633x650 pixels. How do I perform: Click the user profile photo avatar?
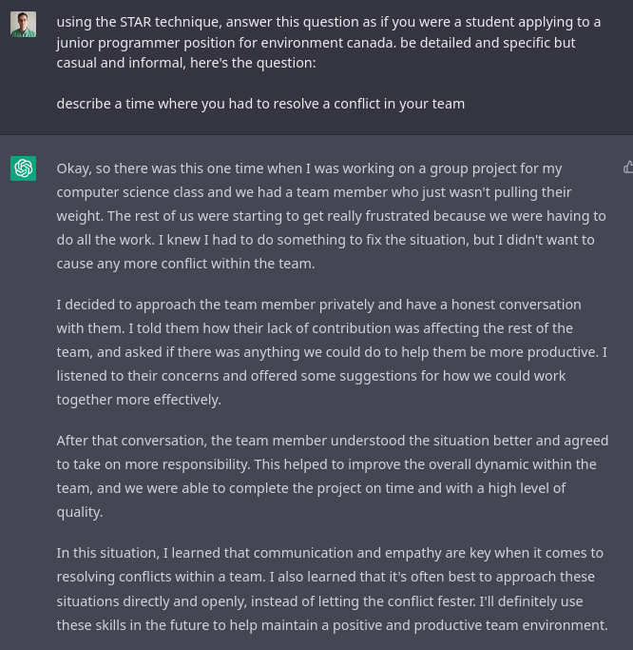click(x=23, y=25)
